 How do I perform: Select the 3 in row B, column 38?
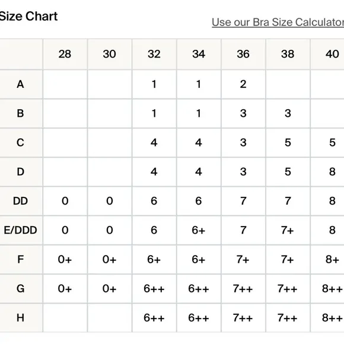pyautogui.click(x=288, y=113)
